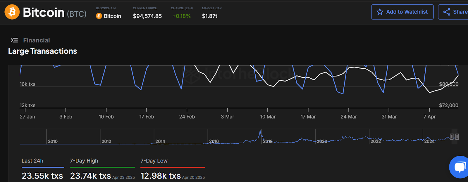468x182 pixels.
Task: Select the Last 24h stat tab
Action: point(32,161)
